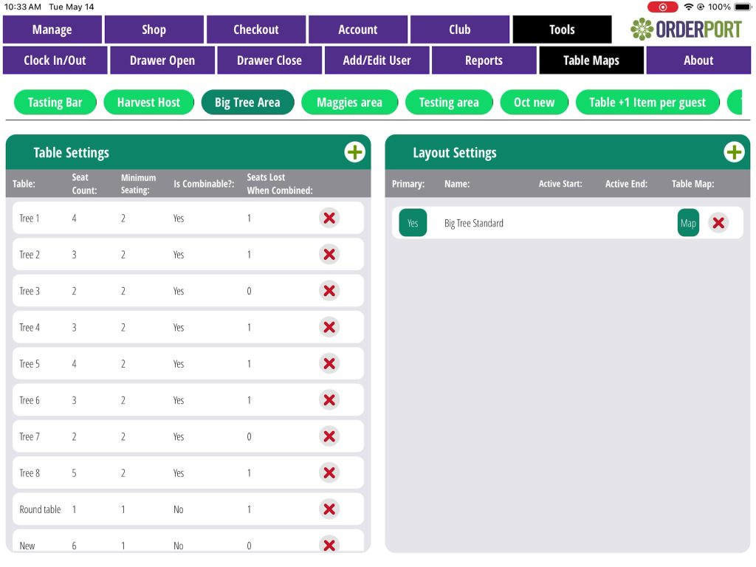756x567 pixels.
Task: Remove the Tree 8 table
Action: (x=329, y=472)
